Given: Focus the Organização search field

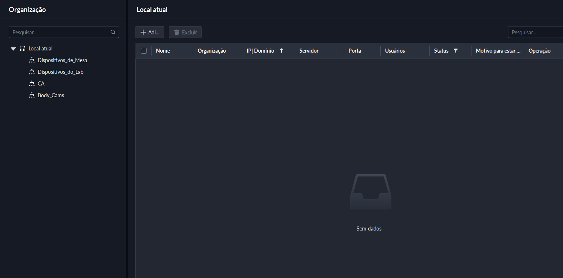Looking at the screenshot, I should (60, 32).
